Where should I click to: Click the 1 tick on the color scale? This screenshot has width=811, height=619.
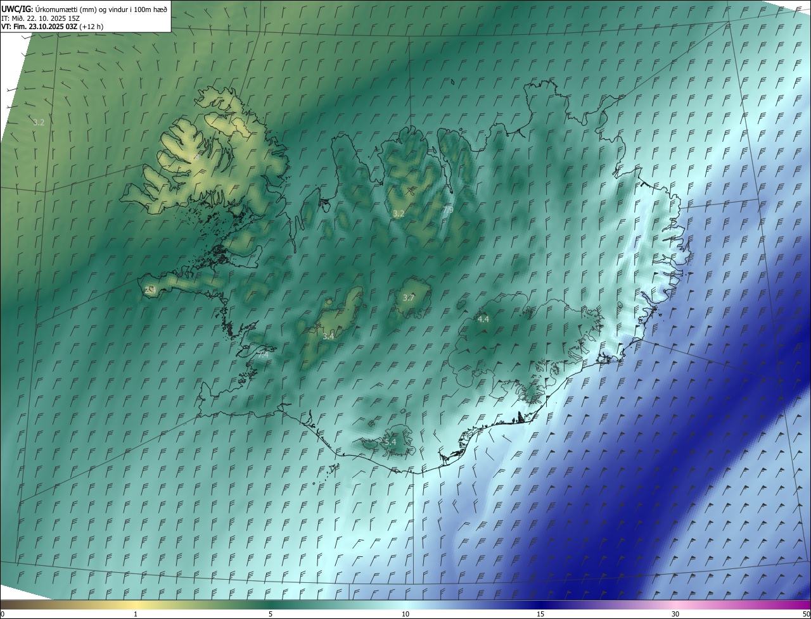click(136, 614)
